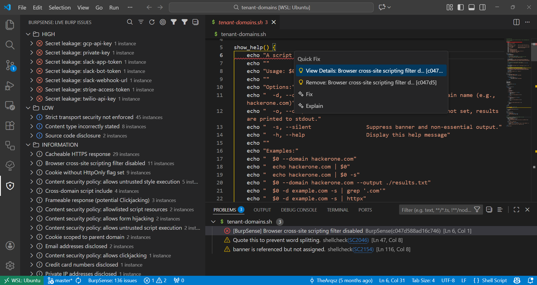This screenshot has height=285, width=537.
Task: Collapse the HIGH severity issue group
Action: click(x=28, y=34)
